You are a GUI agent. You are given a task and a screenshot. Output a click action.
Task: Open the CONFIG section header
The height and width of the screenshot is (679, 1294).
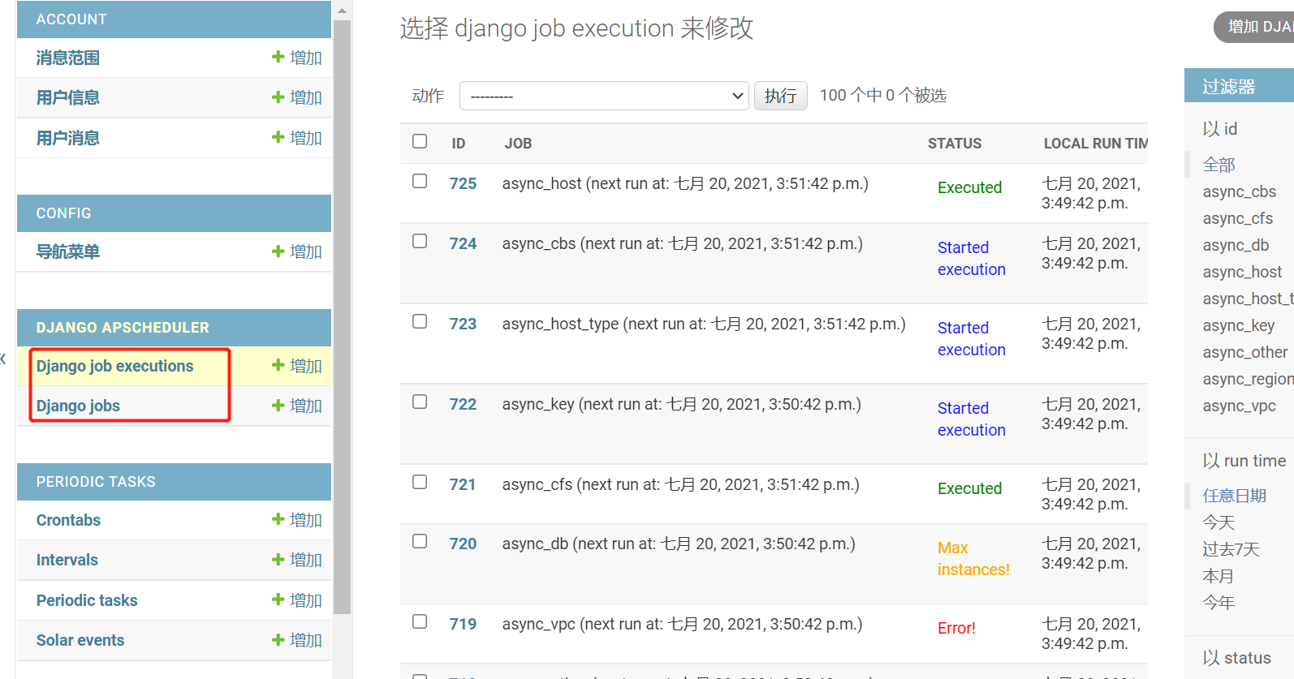coord(63,213)
